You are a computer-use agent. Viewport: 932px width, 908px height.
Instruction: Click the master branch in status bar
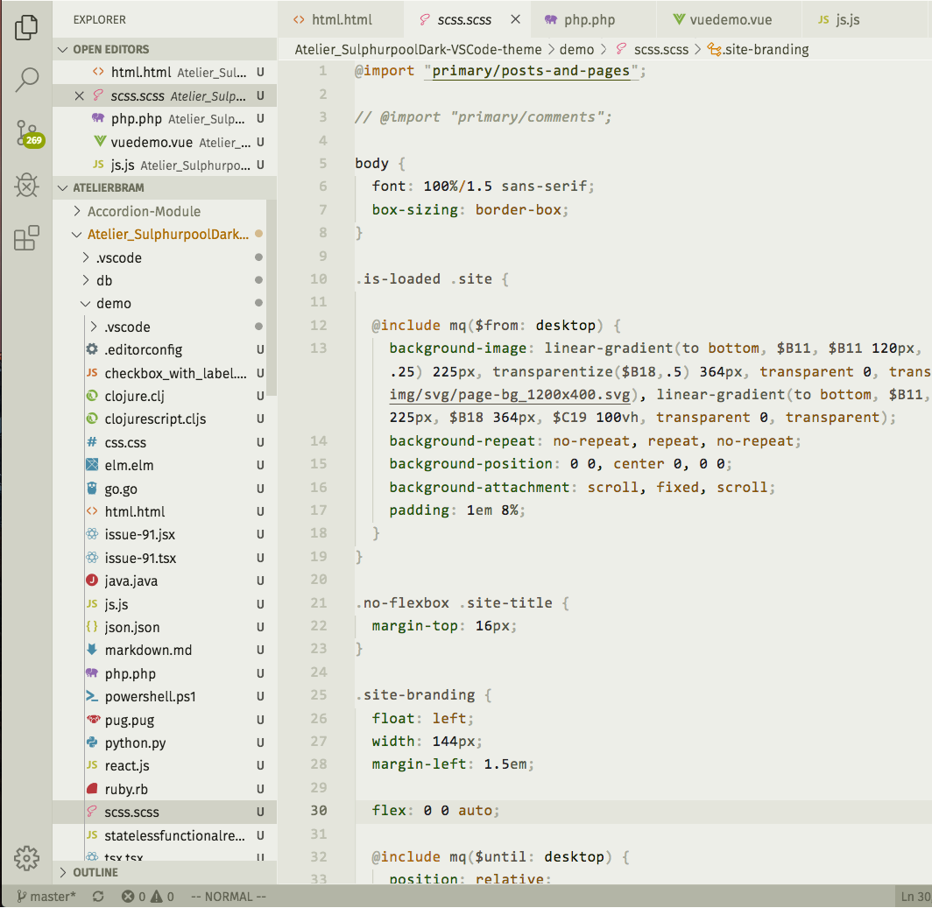pos(46,897)
